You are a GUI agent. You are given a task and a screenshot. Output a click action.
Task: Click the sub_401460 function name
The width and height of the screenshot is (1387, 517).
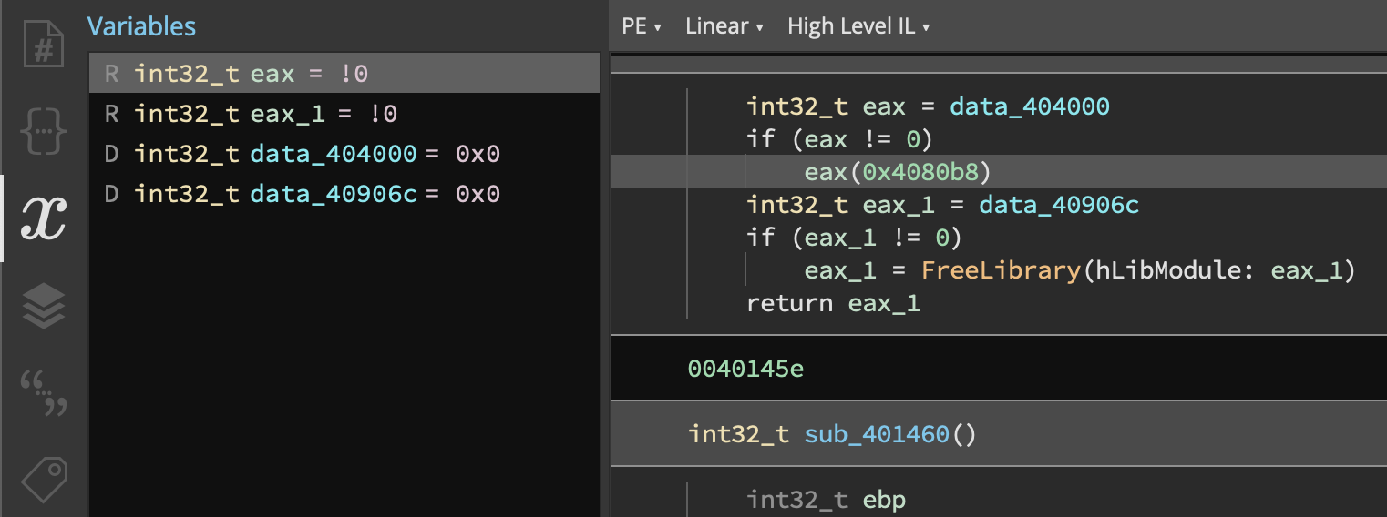pos(877,434)
